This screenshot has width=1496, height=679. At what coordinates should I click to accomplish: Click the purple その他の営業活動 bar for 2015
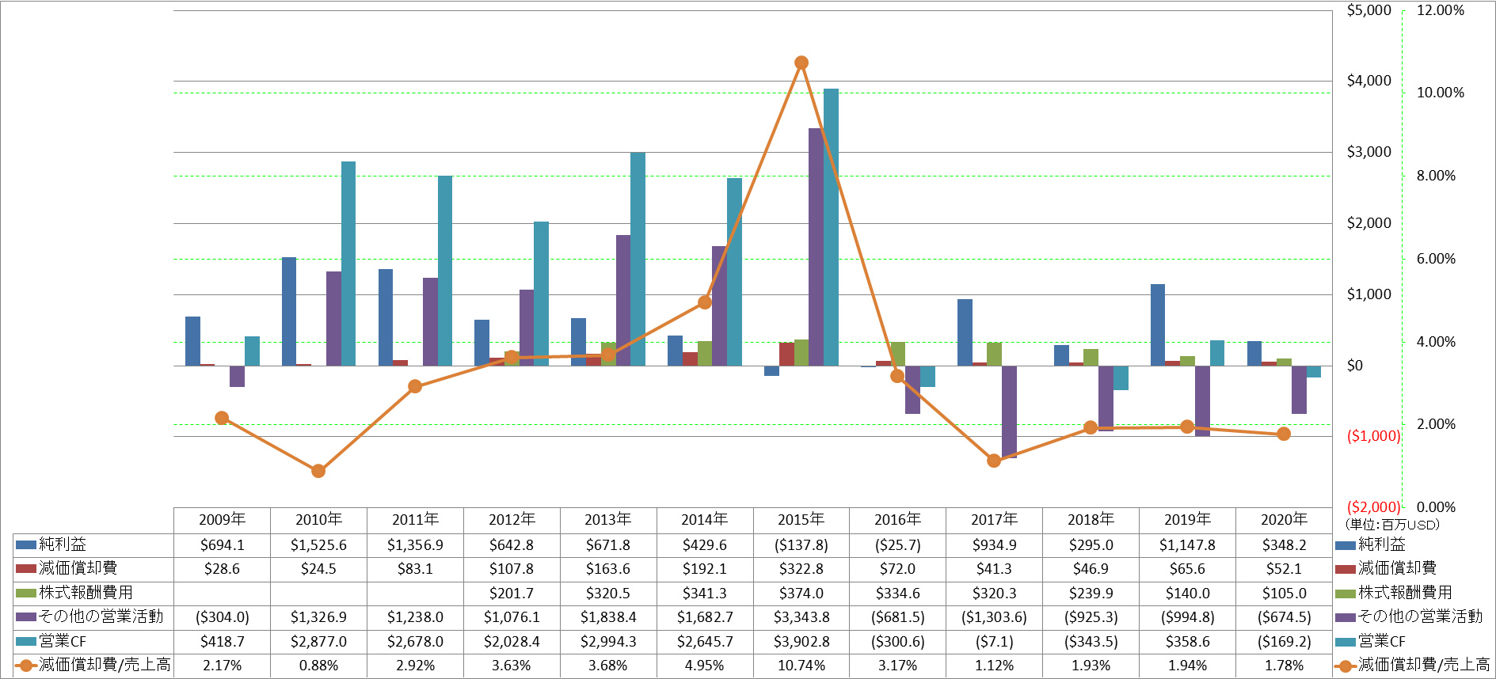click(816, 247)
